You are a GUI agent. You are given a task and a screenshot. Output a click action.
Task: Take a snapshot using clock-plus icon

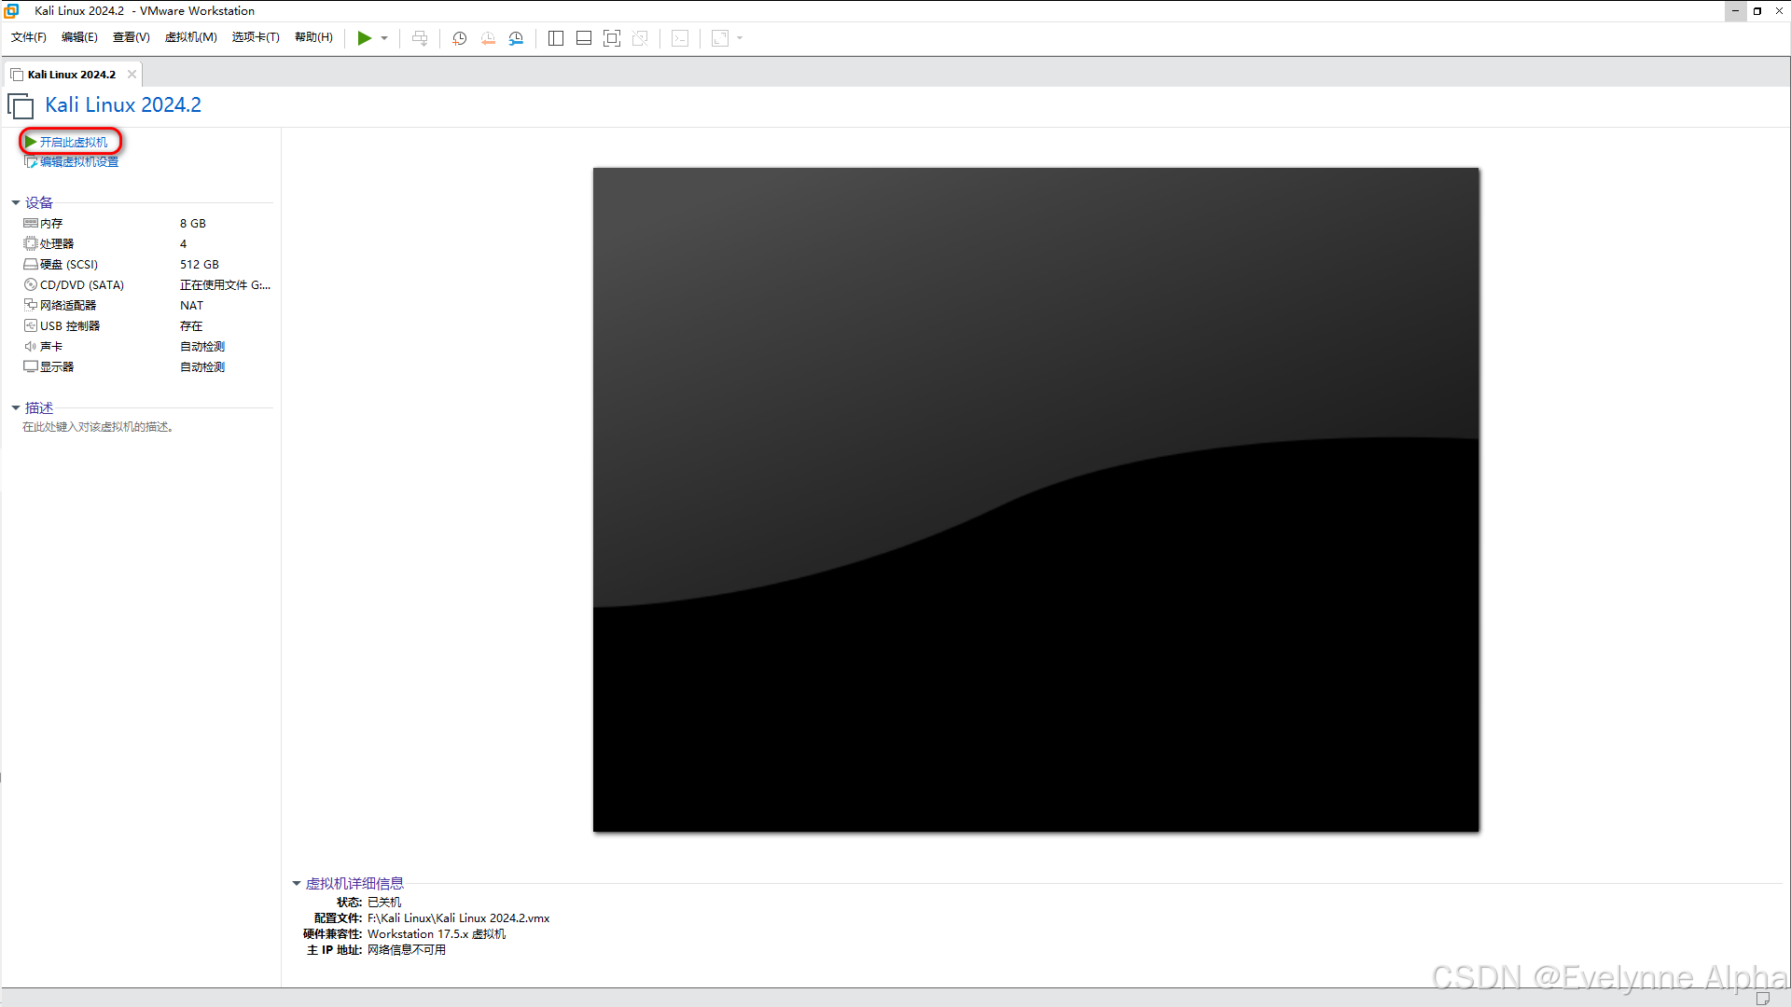(x=460, y=38)
